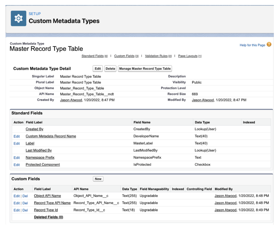Open Jason Atwood link in Object API Name row
This screenshot has width=279, height=229.
(x=226, y=196)
